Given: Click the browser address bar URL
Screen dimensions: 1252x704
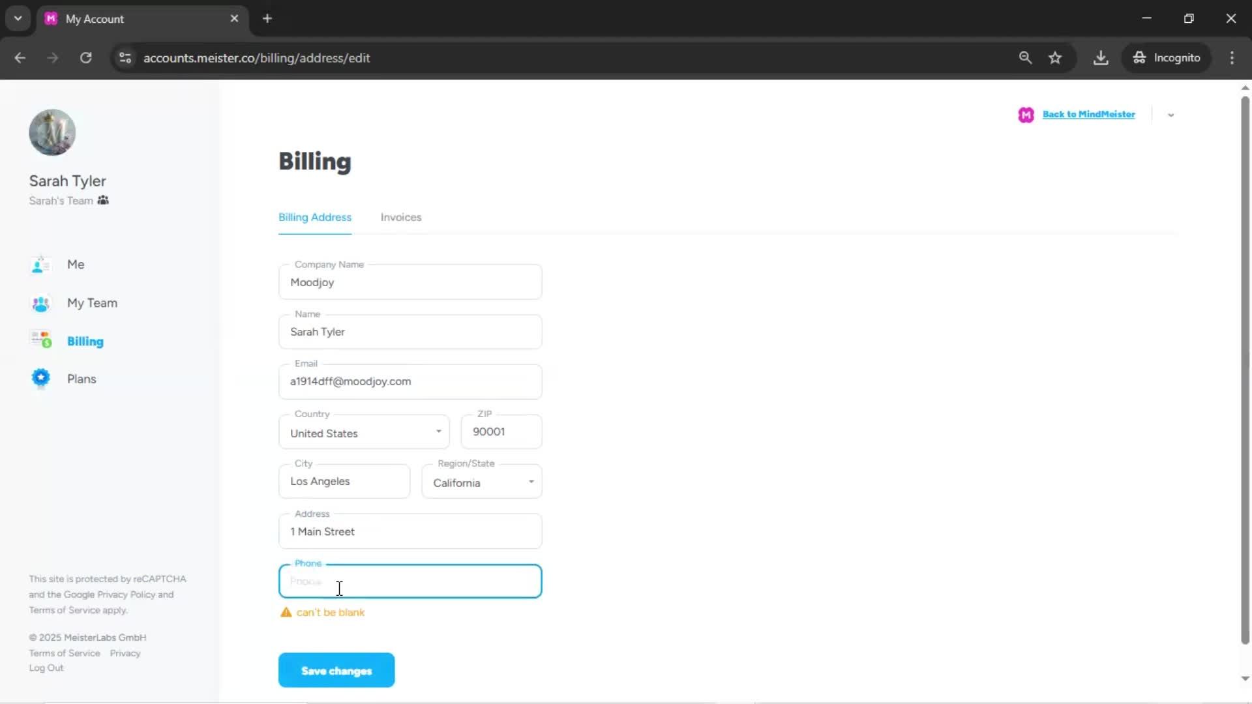Looking at the screenshot, I should point(257,58).
